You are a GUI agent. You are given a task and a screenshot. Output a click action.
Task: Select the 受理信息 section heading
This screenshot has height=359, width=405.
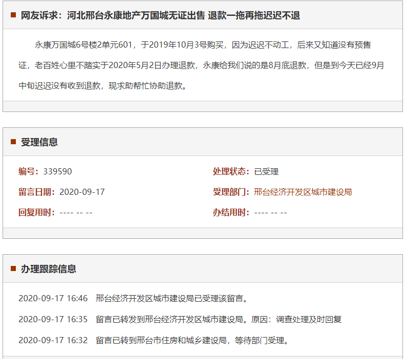[39, 142]
